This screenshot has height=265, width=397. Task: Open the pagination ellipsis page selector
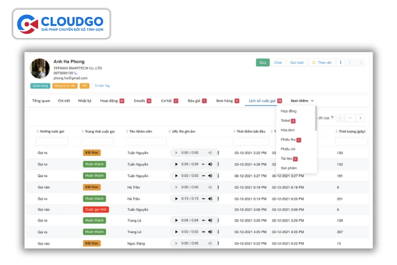coord(350,118)
